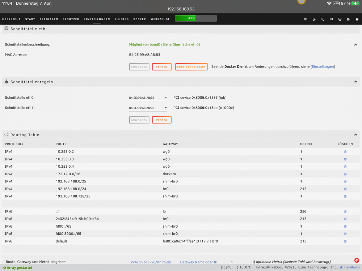Click the help question mark icon
This screenshot has height=271, width=362.
point(357,20)
